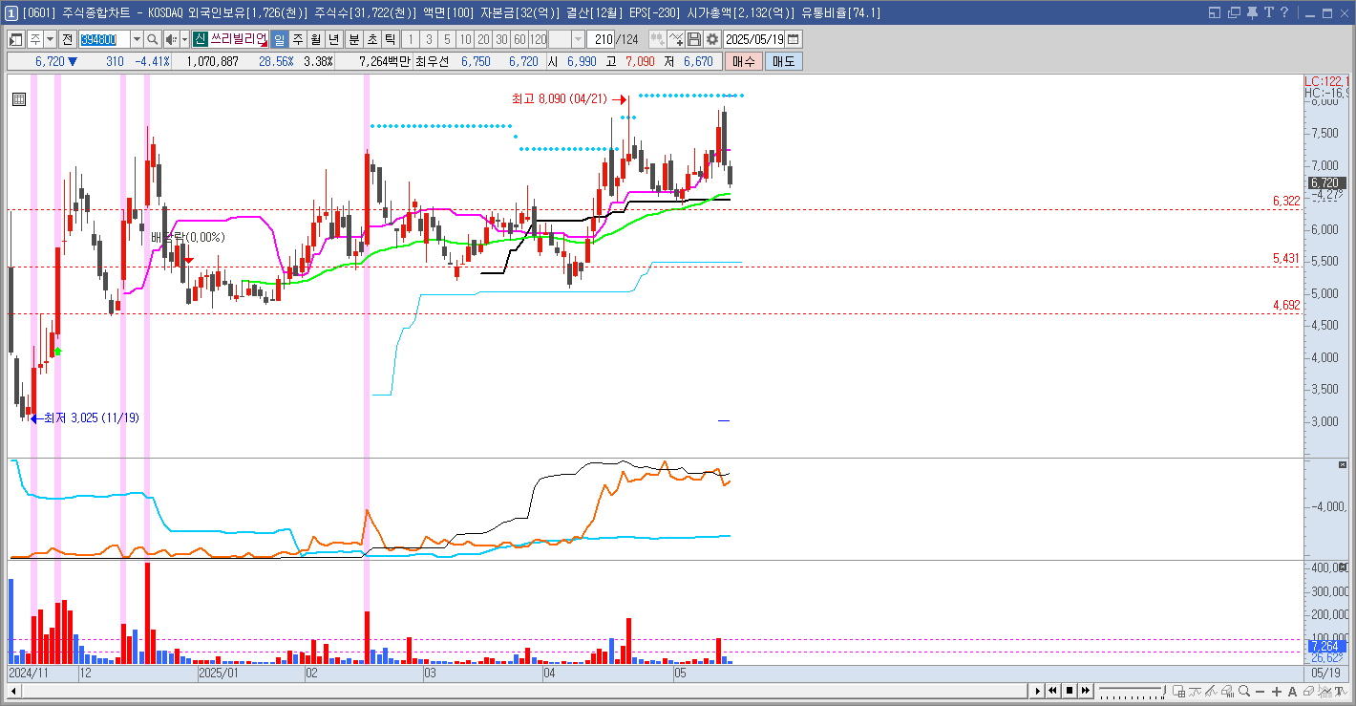This screenshot has height=706, width=1356.
Task: Click the plus zoom-in icon
Action: coord(1277,691)
